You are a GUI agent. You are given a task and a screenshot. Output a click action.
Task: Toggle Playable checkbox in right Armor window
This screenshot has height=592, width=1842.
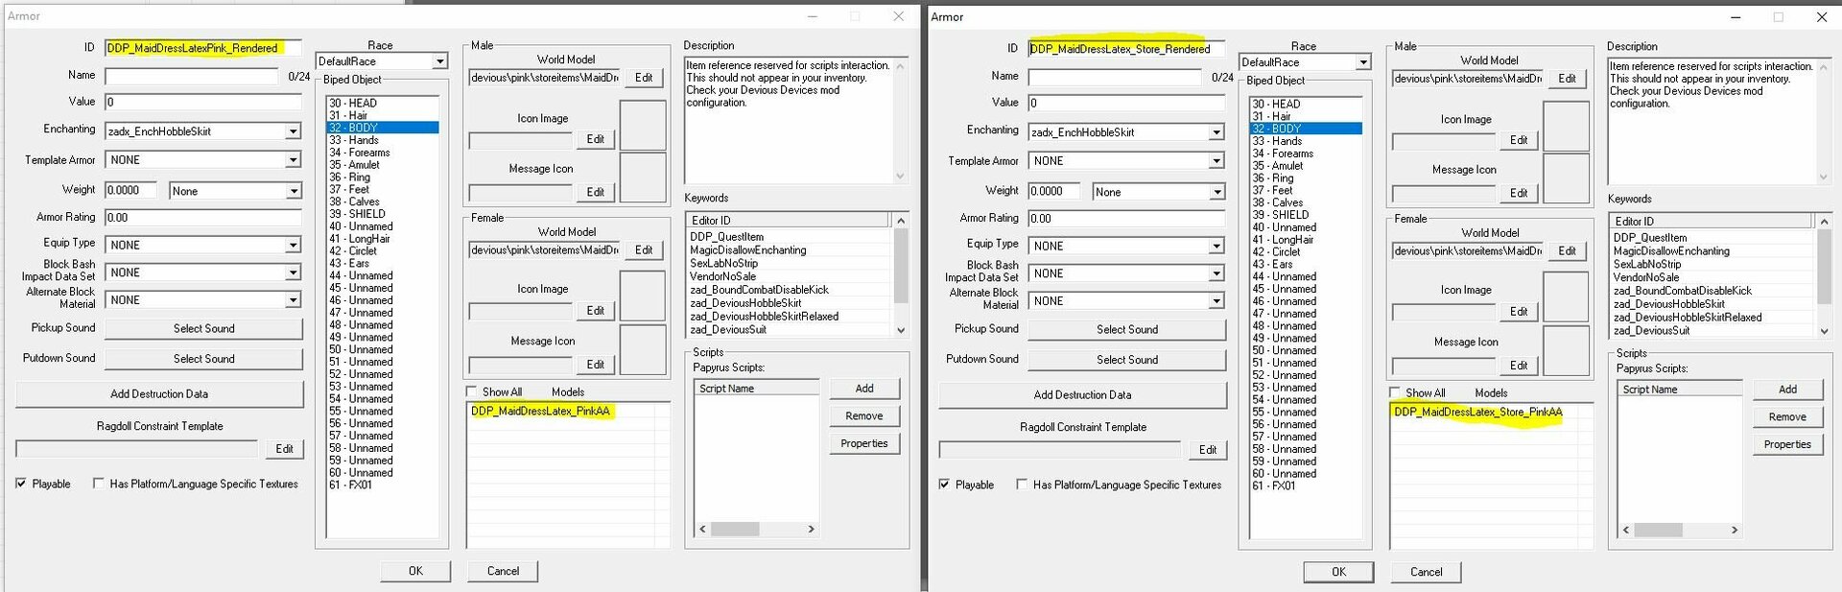tap(944, 485)
